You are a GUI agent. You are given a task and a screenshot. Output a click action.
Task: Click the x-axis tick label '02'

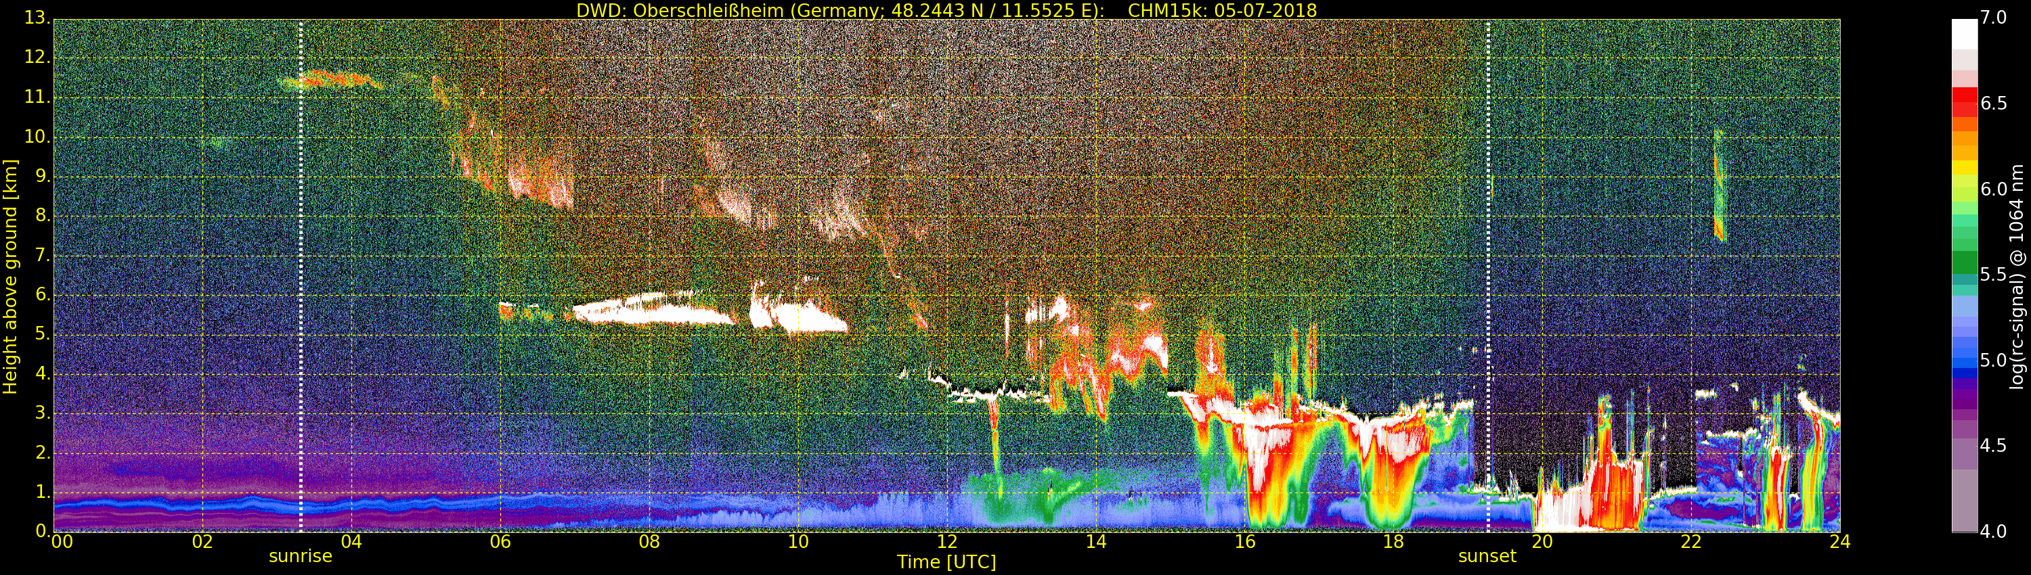tap(202, 541)
